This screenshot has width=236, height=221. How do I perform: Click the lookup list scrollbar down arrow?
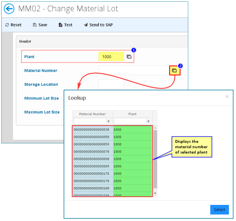tap(155, 193)
